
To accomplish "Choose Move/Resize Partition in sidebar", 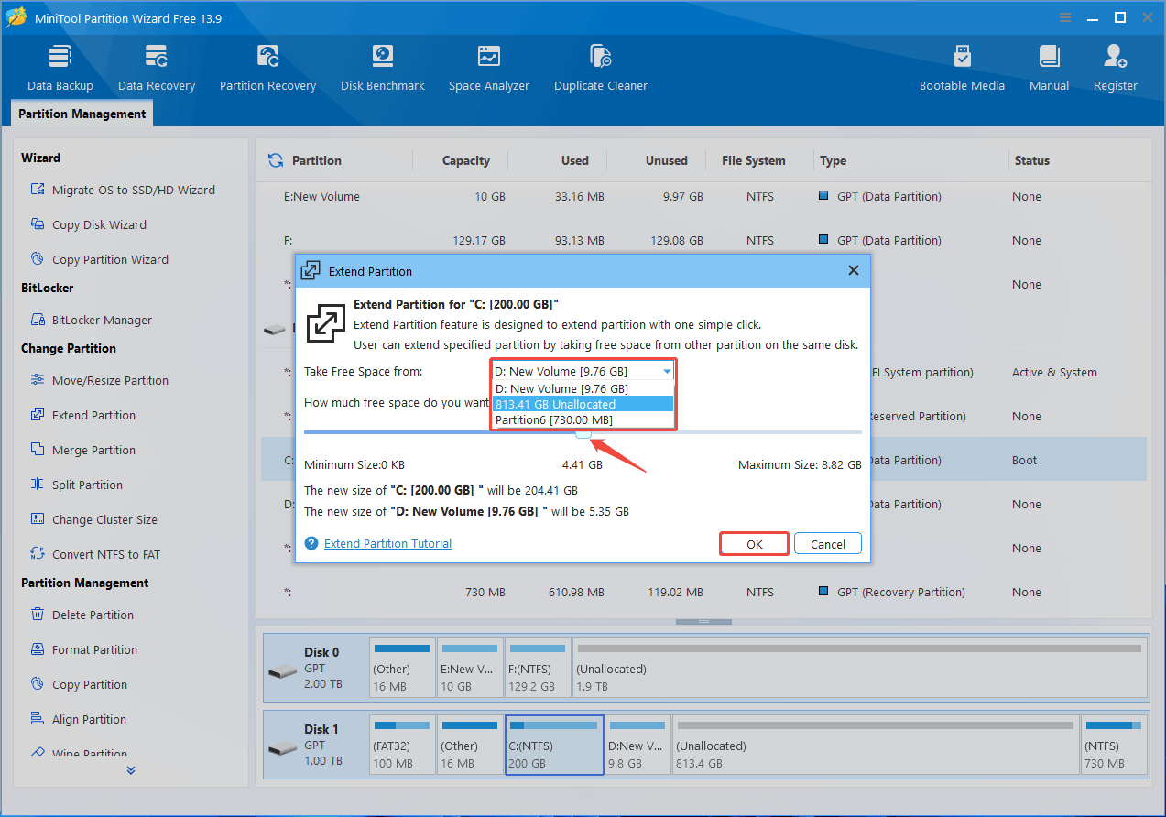I will pyautogui.click(x=99, y=380).
